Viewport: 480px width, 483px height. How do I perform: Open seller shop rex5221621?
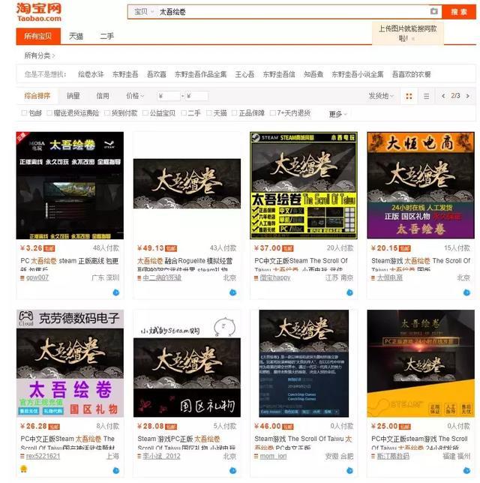43,456
